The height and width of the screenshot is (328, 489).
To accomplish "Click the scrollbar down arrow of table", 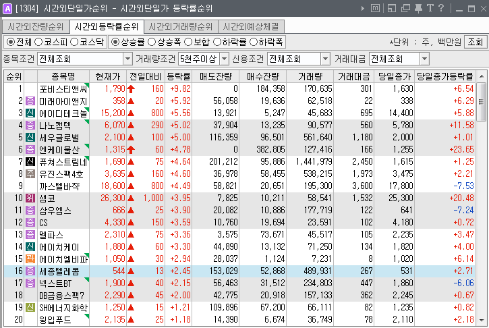I will click(x=482, y=320).
